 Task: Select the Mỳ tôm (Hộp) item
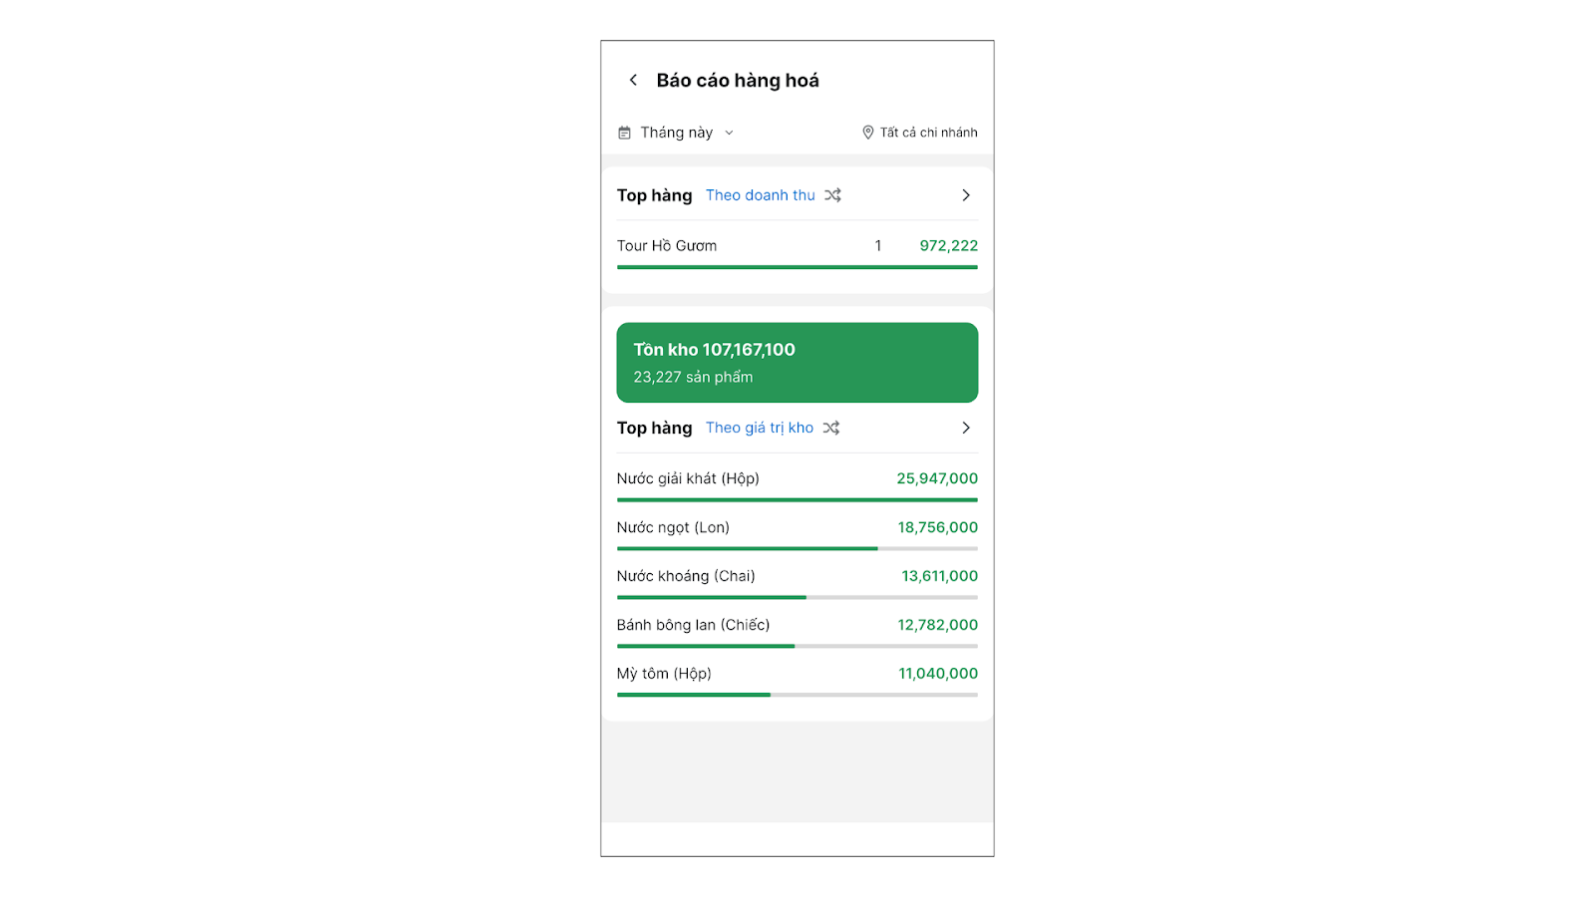point(664,674)
